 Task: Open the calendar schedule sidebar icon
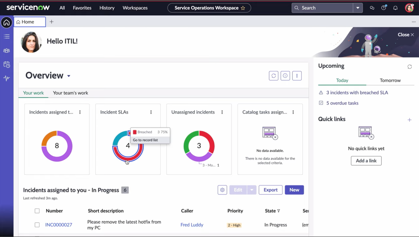coord(7,64)
